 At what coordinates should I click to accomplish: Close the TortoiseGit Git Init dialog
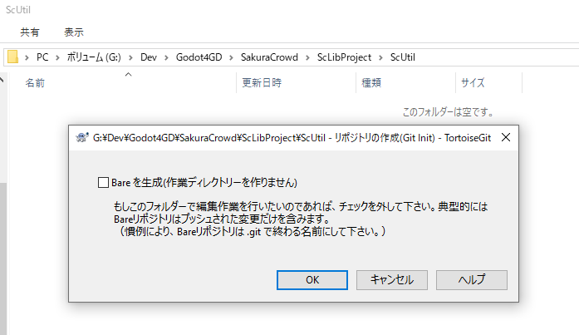(506, 137)
